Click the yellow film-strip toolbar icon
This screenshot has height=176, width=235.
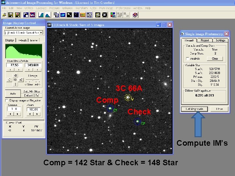[83, 15]
